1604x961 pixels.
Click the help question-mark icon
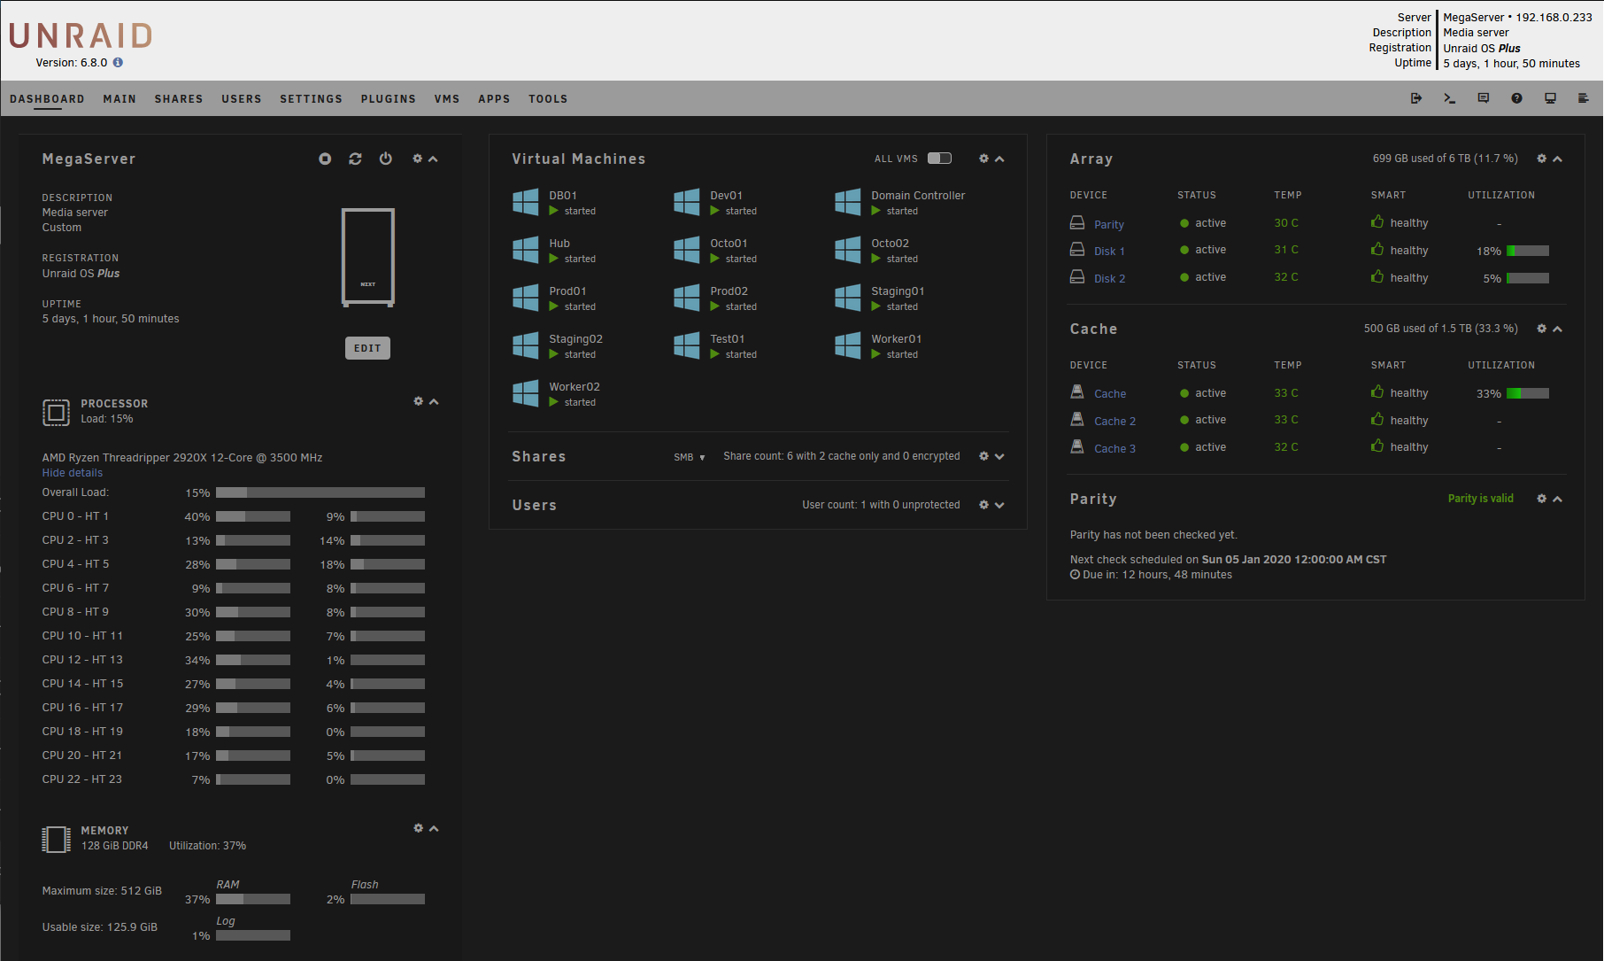pyautogui.click(x=1516, y=98)
